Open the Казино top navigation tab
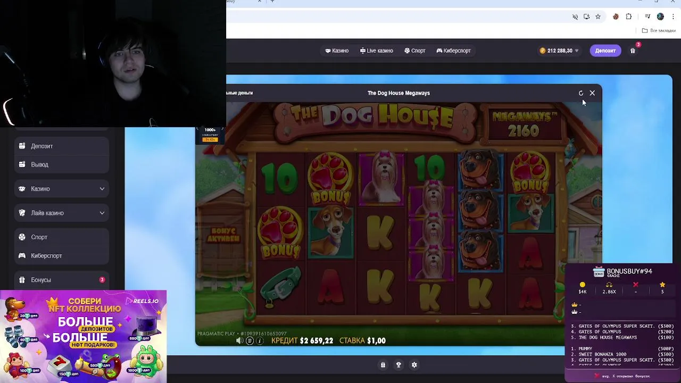681x383 pixels. [337, 51]
